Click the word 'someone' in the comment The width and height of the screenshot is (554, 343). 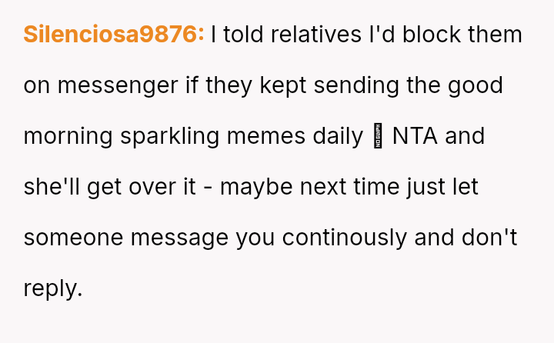[x=73, y=238]
